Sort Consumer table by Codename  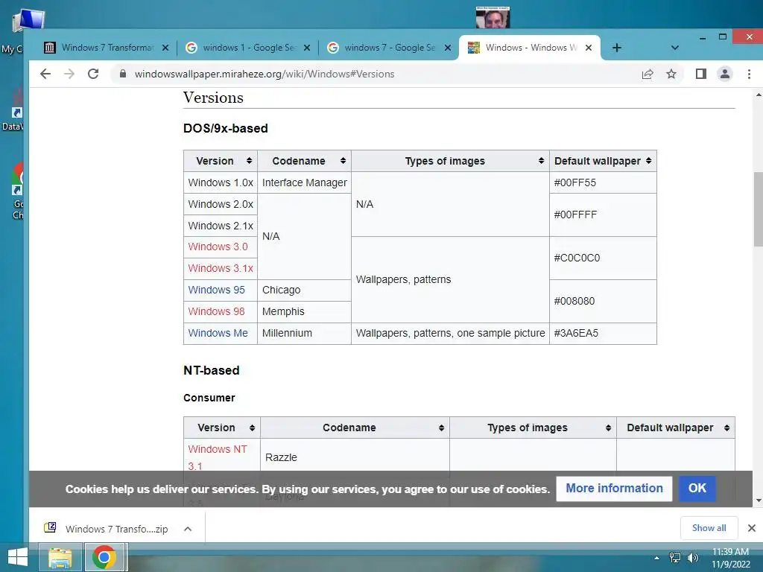click(355, 428)
